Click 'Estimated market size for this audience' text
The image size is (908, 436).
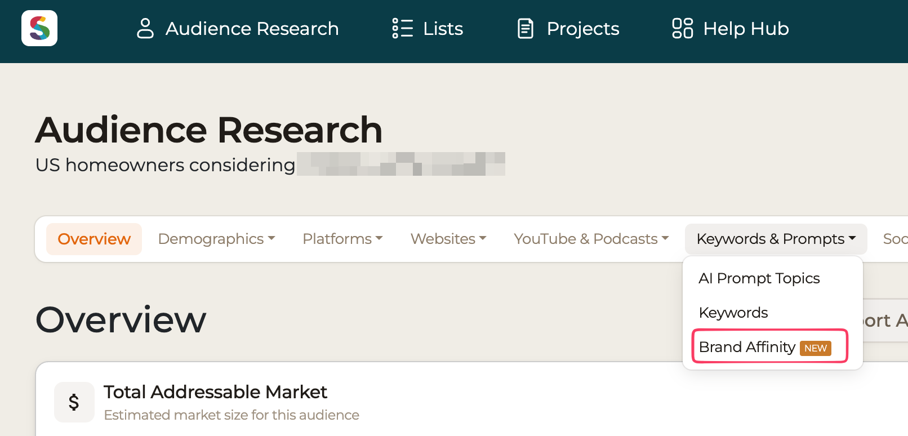click(x=232, y=415)
